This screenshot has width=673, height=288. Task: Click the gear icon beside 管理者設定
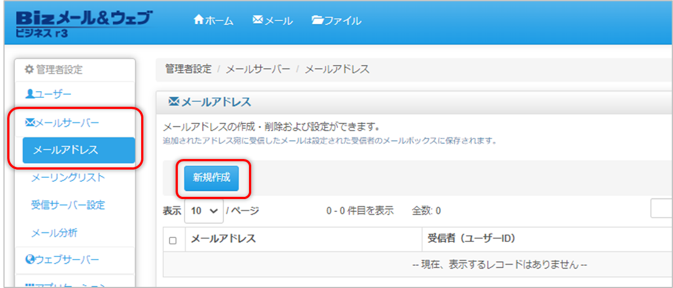[x=29, y=69]
